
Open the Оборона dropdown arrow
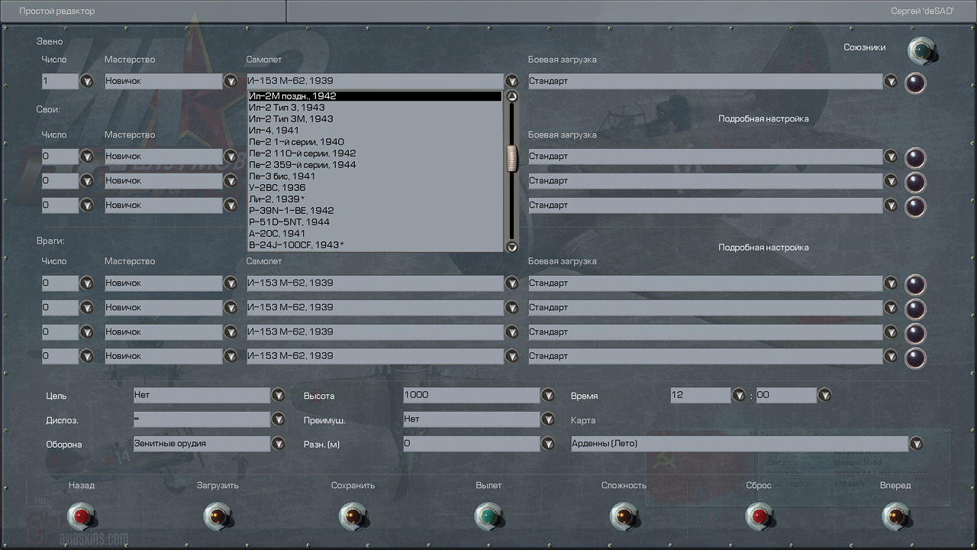click(x=278, y=444)
